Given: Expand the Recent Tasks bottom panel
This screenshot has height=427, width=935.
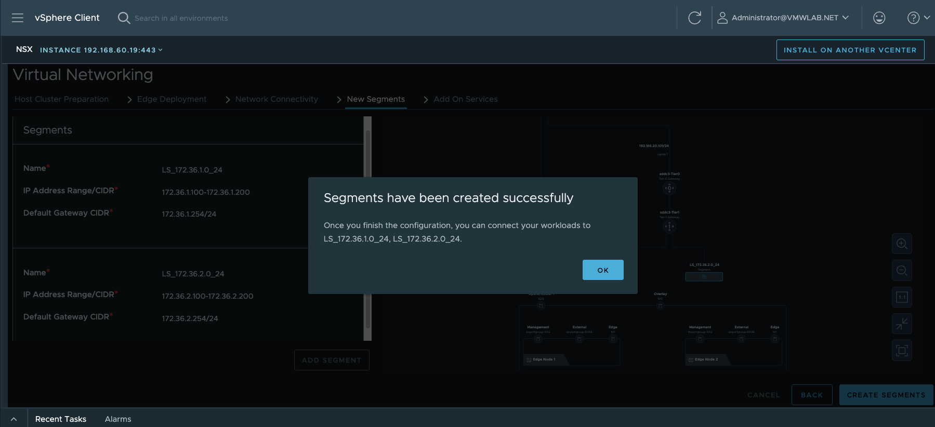Looking at the screenshot, I should click(14, 419).
